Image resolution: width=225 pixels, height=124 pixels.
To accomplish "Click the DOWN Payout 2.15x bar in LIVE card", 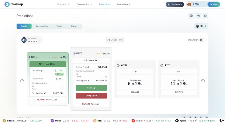I will point(48,100).
